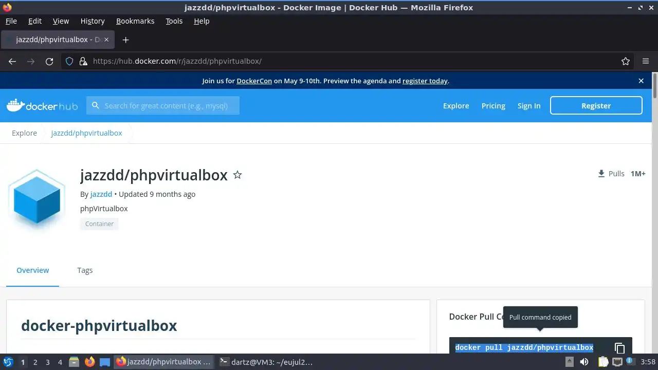
Task: Switch to the Overview tab
Action: coord(33,270)
